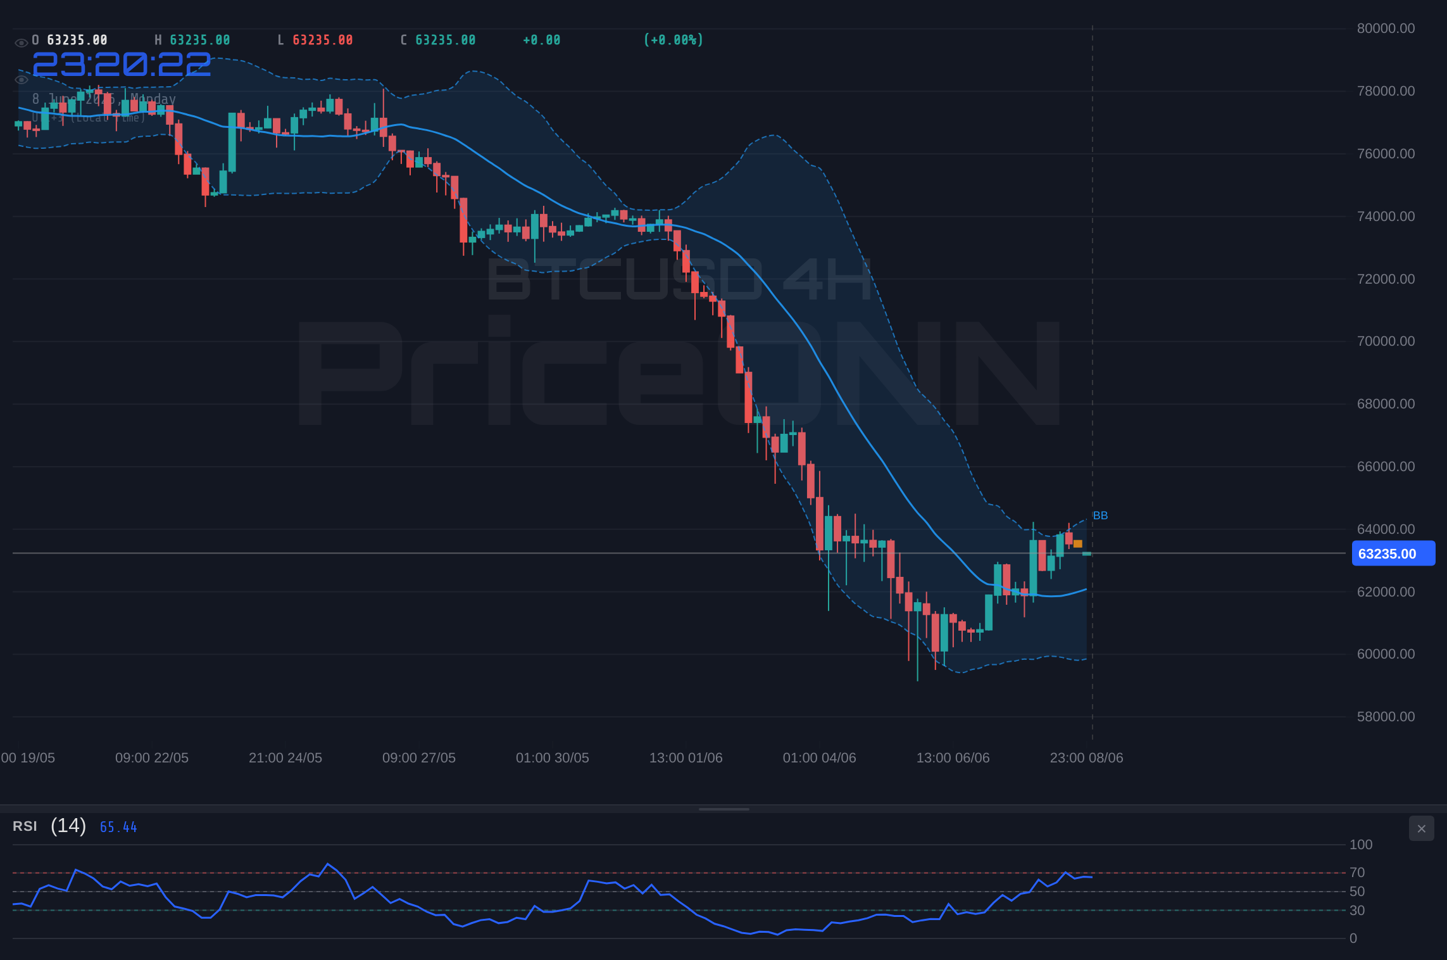Click the 80000.00 price axis label
1447x960 pixels.
[x=1386, y=28]
